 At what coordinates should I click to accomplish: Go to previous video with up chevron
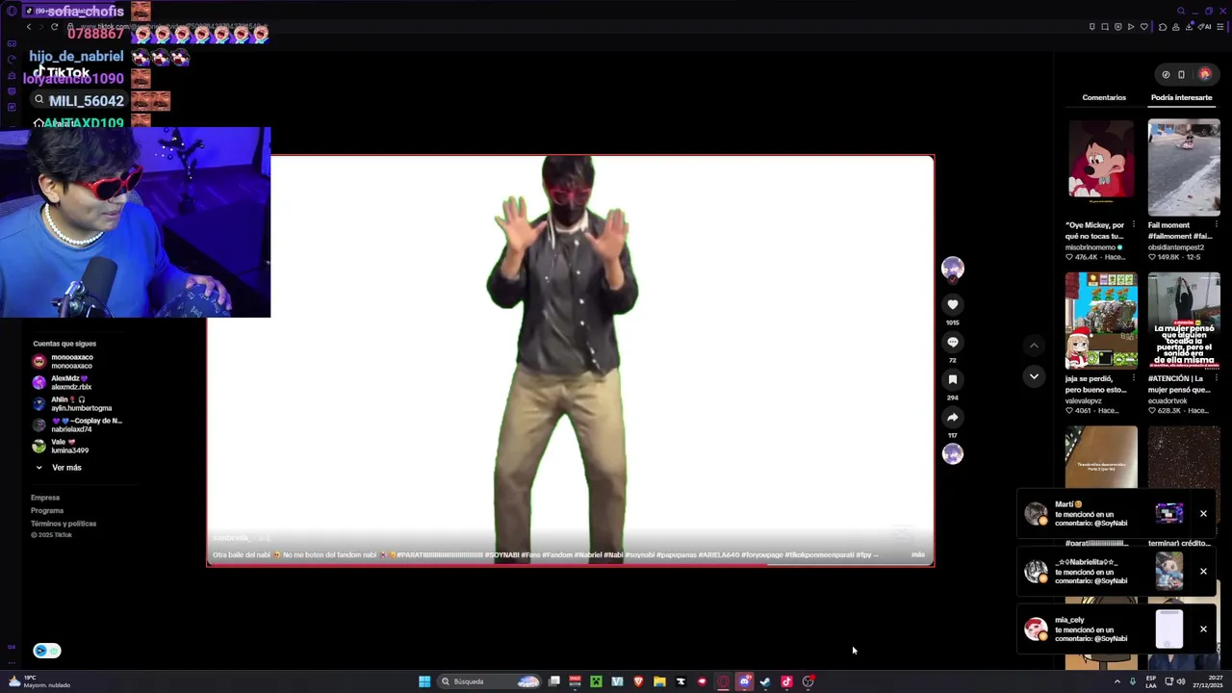coord(1034,346)
